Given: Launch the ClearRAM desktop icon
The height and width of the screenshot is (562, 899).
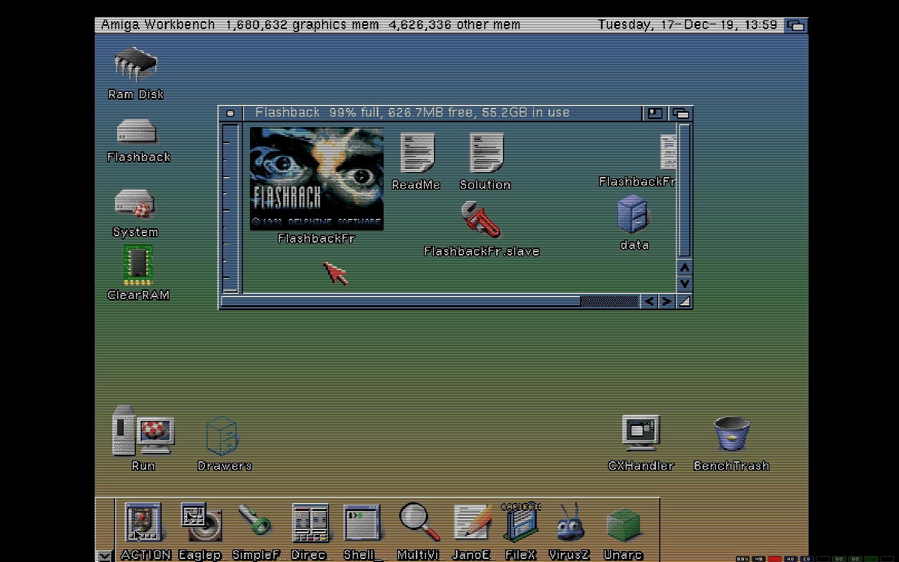Looking at the screenshot, I should (x=138, y=264).
